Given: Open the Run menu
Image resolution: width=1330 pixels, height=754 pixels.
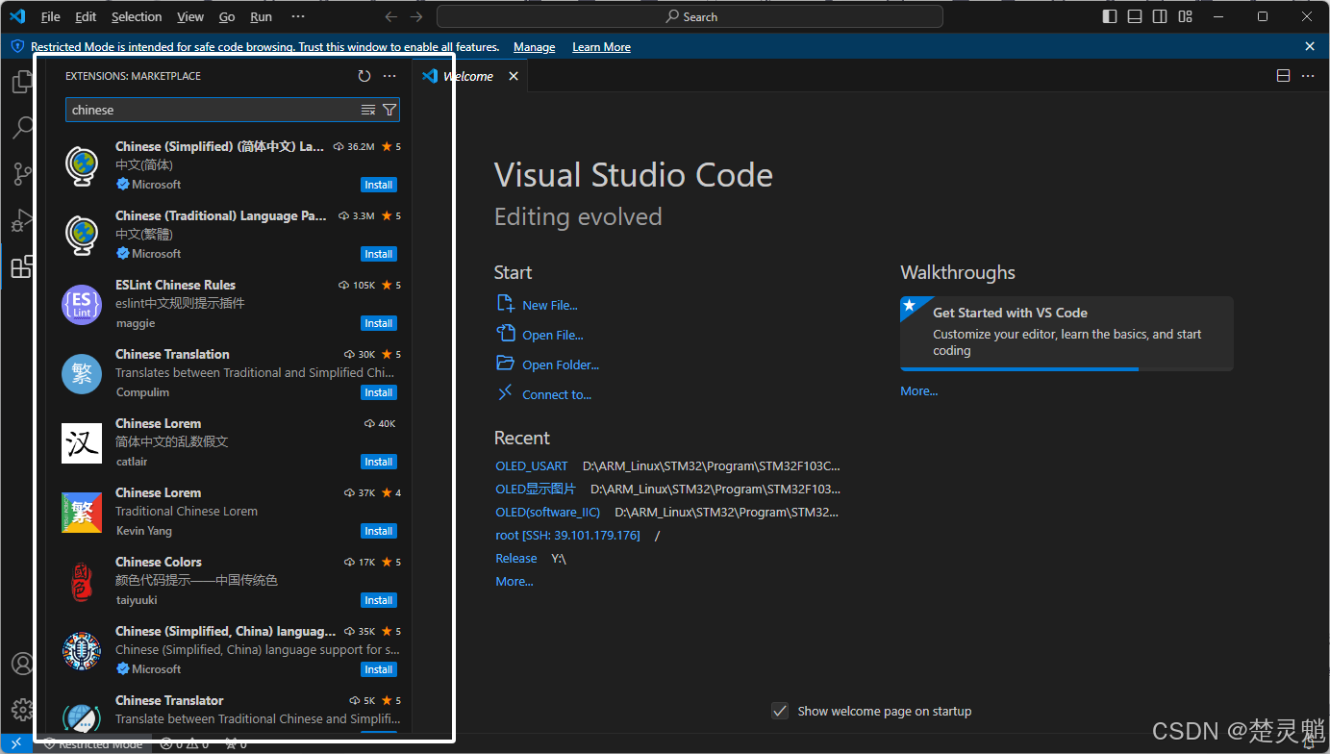Looking at the screenshot, I should coord(261,16).
